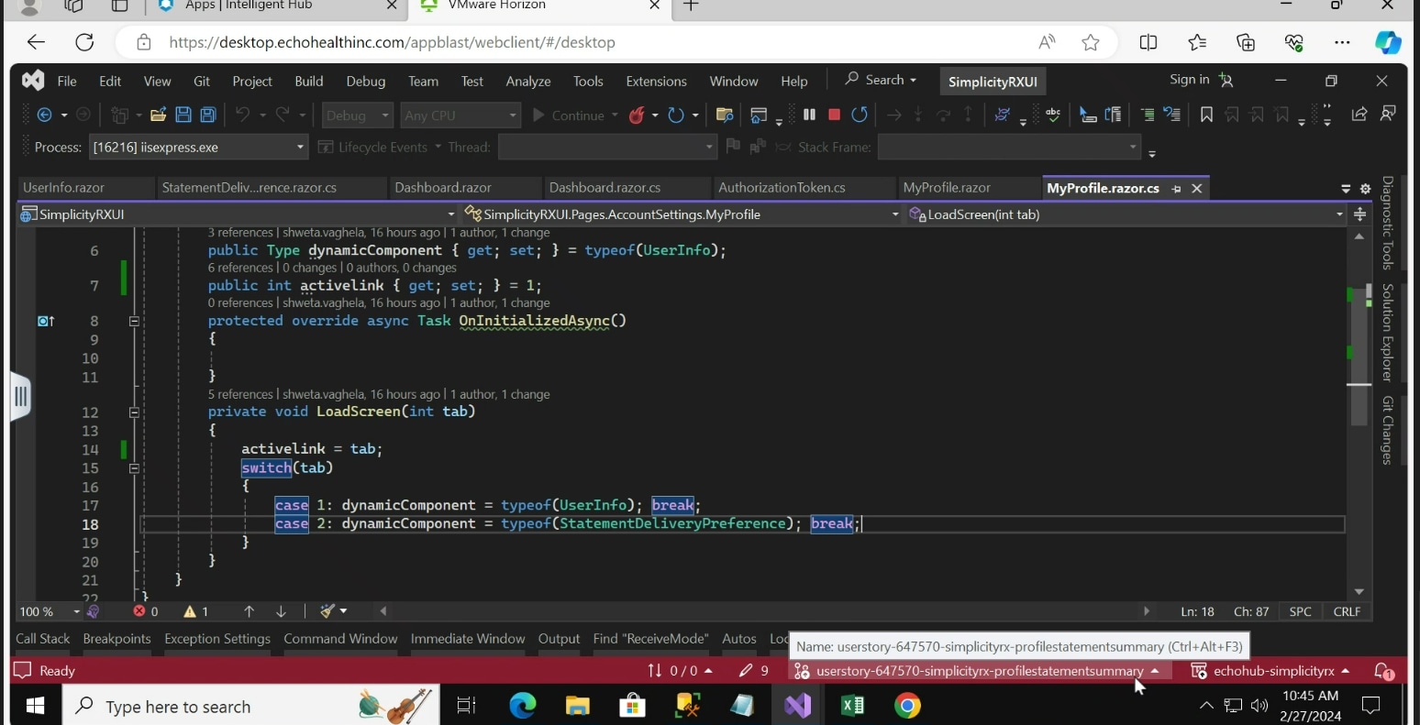Open notifications bell in status bar
The height and width of the screenshot is (725, 1420).
[x=1383, y=671]
